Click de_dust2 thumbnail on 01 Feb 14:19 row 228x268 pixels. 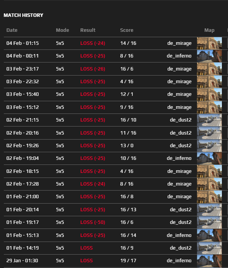(209, 248)
